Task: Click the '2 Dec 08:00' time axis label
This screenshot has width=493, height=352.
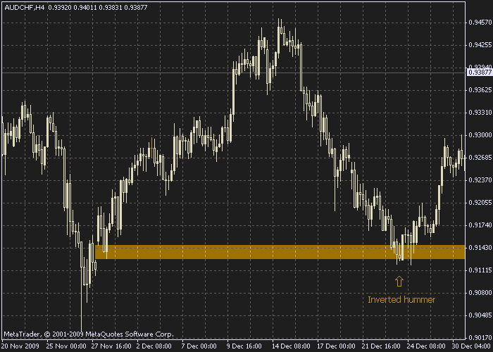Action: 154,346
